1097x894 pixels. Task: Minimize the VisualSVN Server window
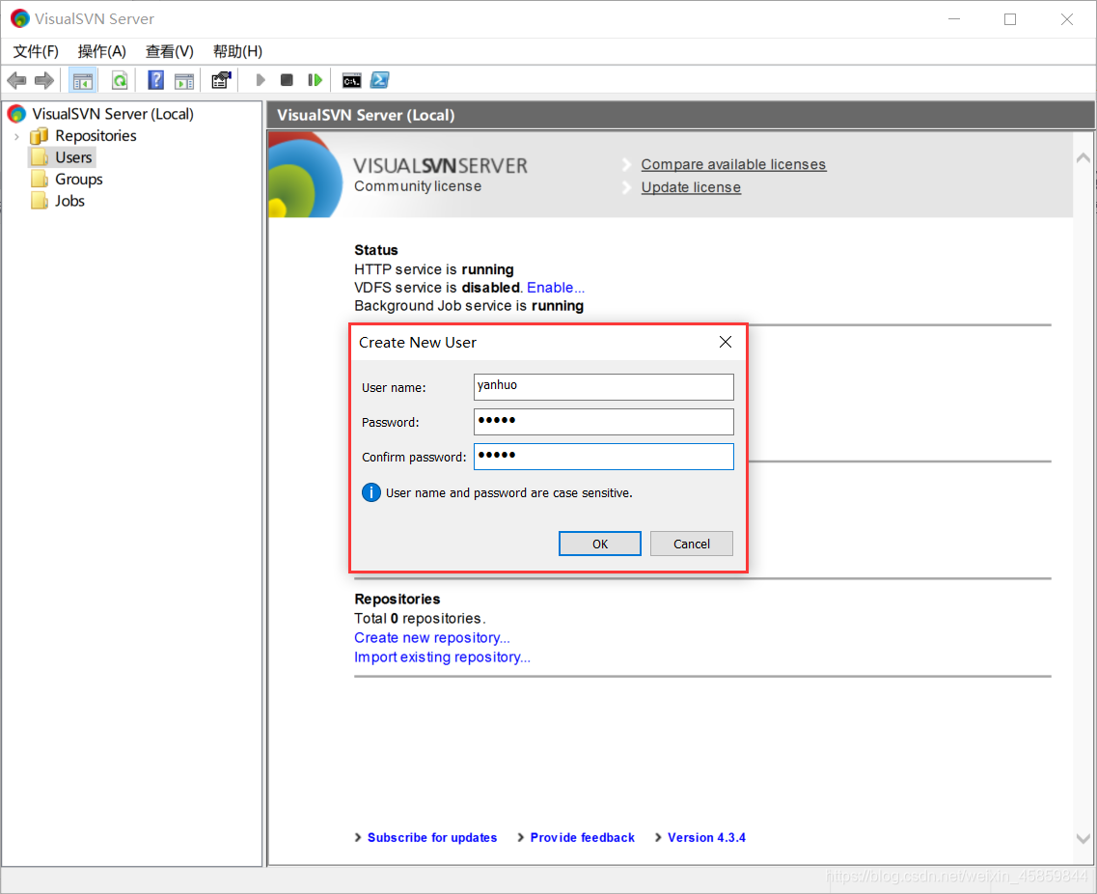tap(954, 19)
